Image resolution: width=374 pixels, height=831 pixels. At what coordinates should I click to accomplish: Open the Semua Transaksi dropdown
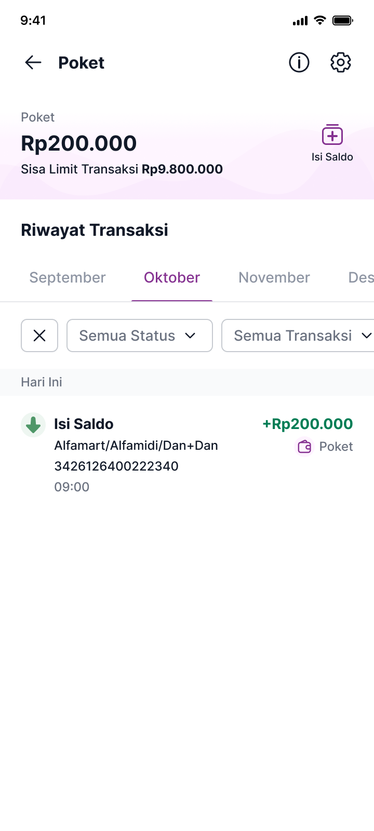[299, 336]
